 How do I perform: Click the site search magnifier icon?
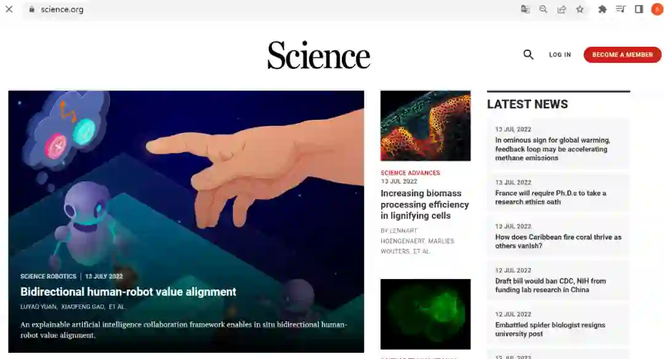point(528,55)
